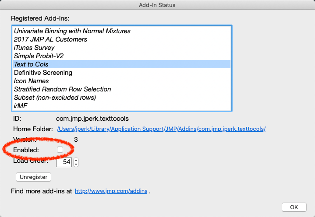
Task: Select Univariate Binning with Normal Mixtures add-in
Action: coord(122,31)
